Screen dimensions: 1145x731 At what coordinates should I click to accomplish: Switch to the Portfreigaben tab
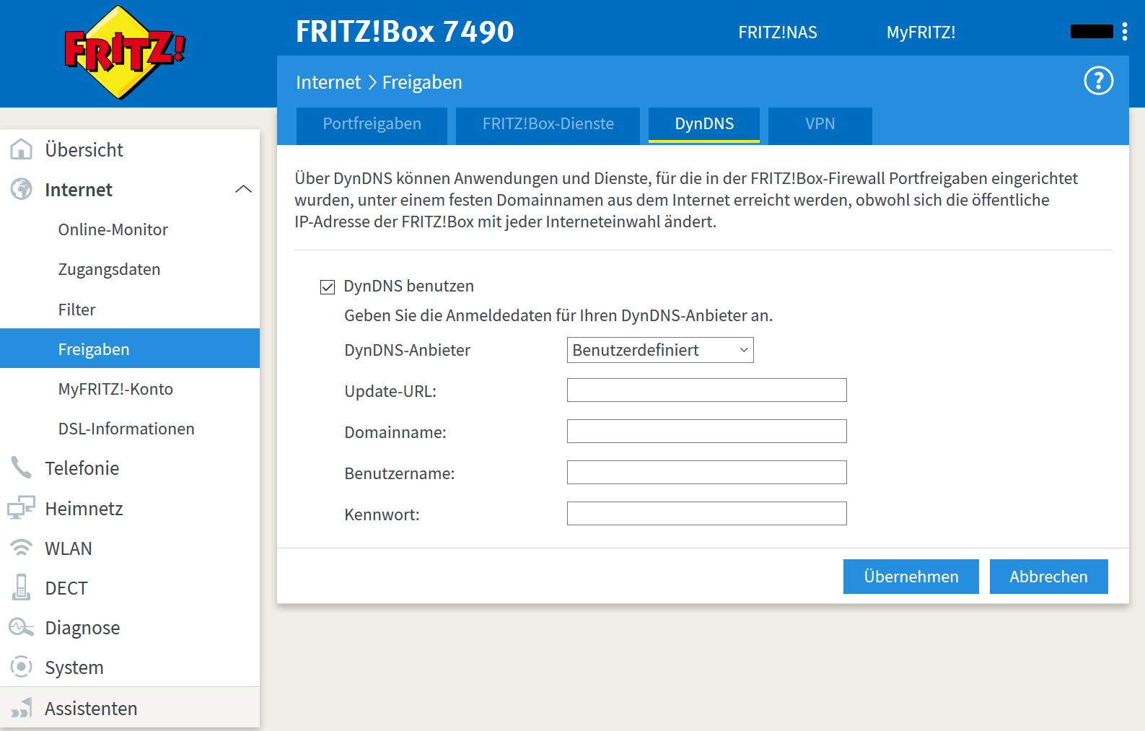pos(372,126)
